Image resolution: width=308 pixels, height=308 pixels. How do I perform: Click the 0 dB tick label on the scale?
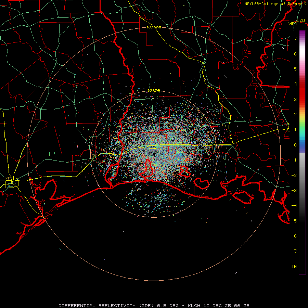(x=295, y=145)
